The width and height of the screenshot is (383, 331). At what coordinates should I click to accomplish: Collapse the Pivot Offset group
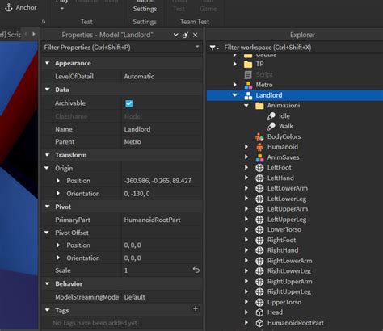coord(47,233)
